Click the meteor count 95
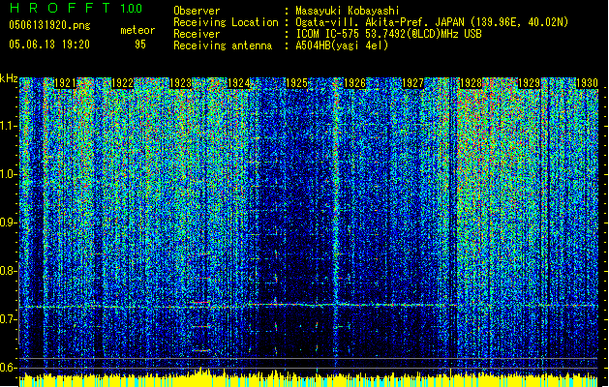 click(140, 45)
